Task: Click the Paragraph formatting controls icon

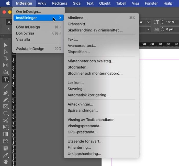Action: [x=9, y=29]
